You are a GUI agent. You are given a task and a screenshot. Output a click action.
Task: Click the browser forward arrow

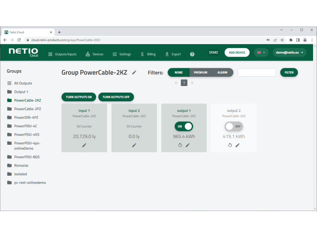click(12, 40)
